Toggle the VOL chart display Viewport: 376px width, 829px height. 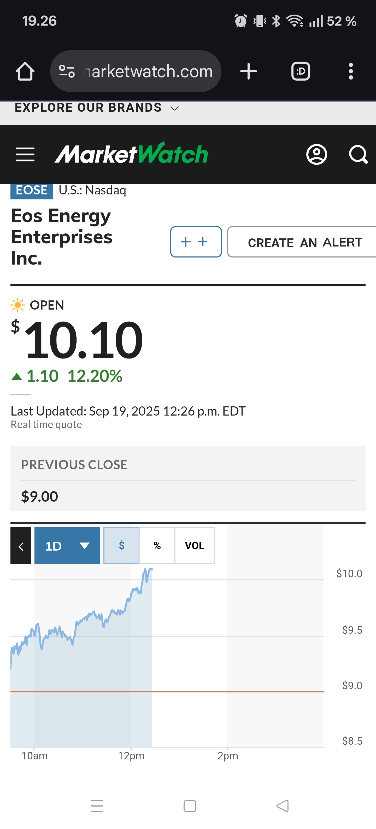click(195, 546)
